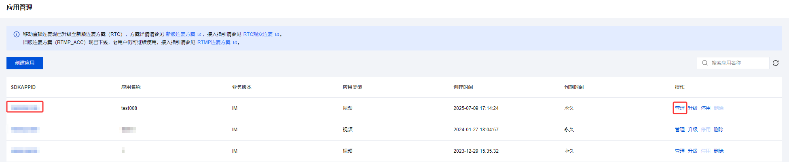Click the refresh icon beside search box
The image size is (789, 162).
coord(776,63)
